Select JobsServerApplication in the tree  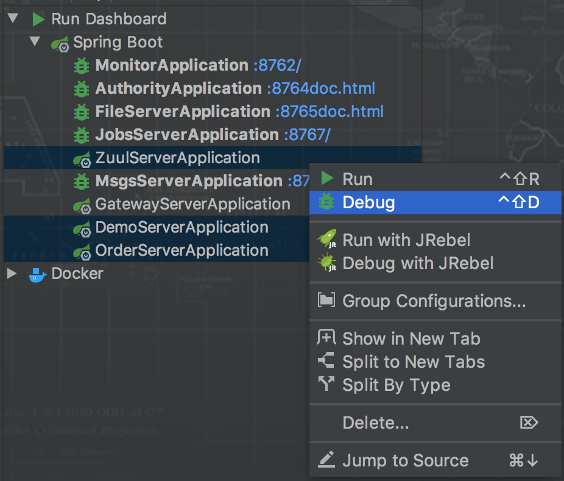tap(187, 135)
